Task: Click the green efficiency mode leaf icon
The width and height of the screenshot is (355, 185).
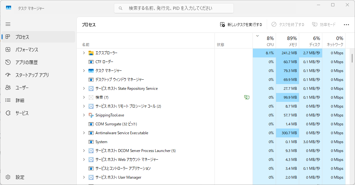Action: pos(247,97)
